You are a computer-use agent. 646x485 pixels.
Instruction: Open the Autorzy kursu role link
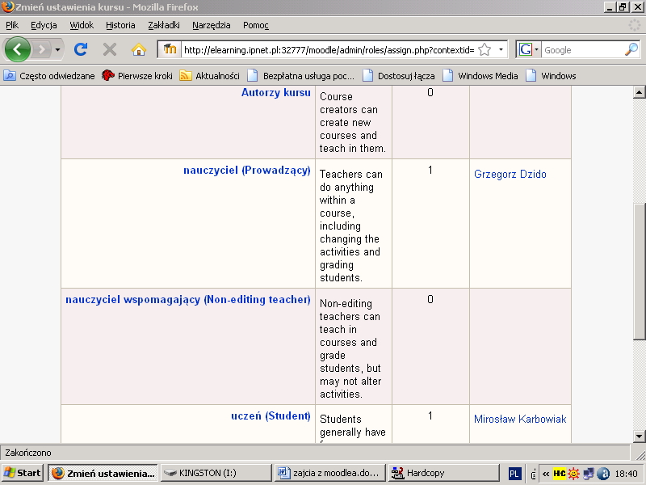(x=276, y=92)
